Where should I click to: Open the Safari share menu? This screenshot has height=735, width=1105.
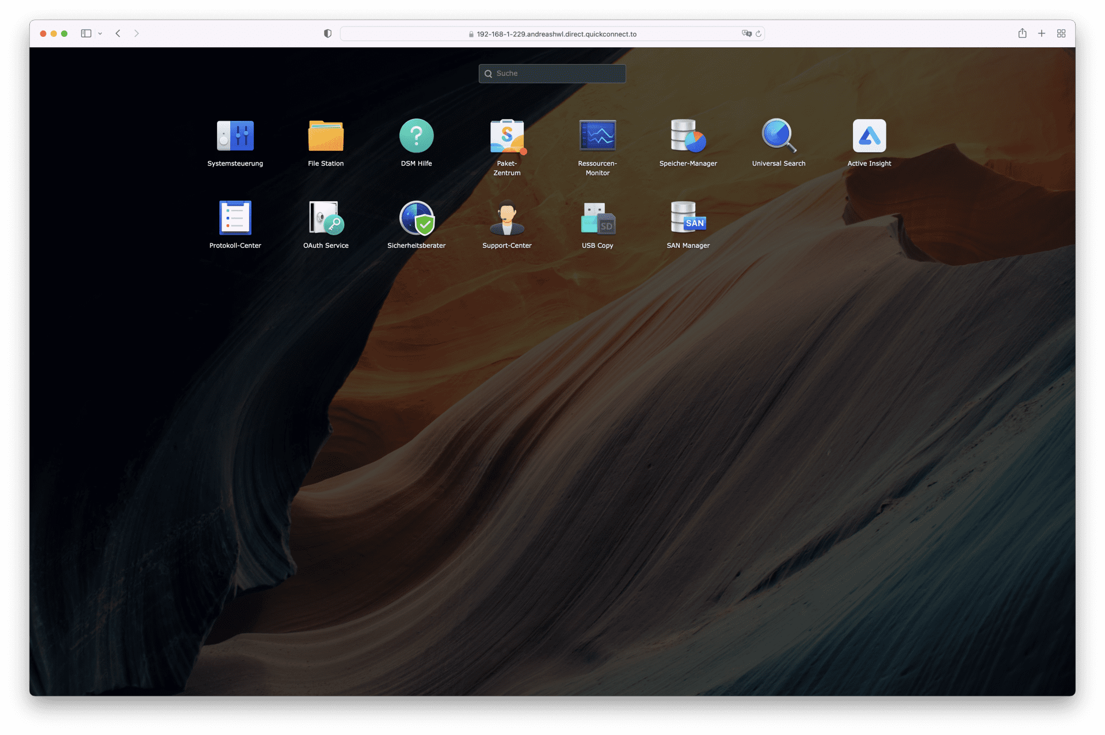tap(1022, 33)
